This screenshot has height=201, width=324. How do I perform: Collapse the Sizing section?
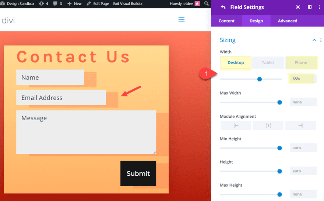314,40
